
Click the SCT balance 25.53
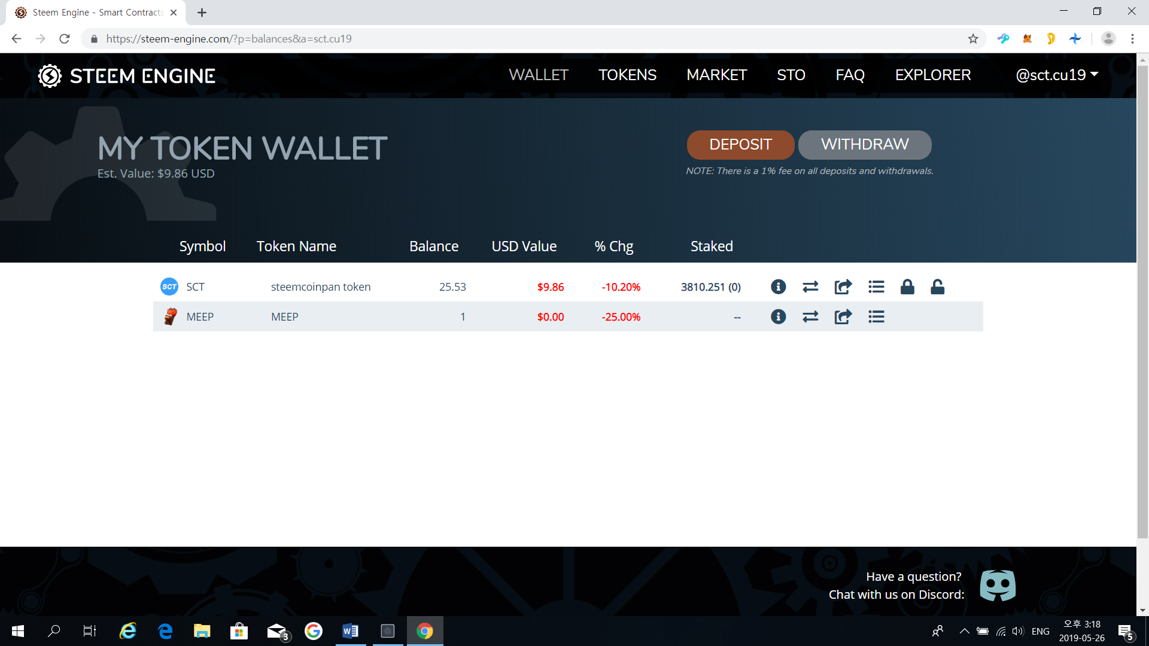click(x=452, y=287)
